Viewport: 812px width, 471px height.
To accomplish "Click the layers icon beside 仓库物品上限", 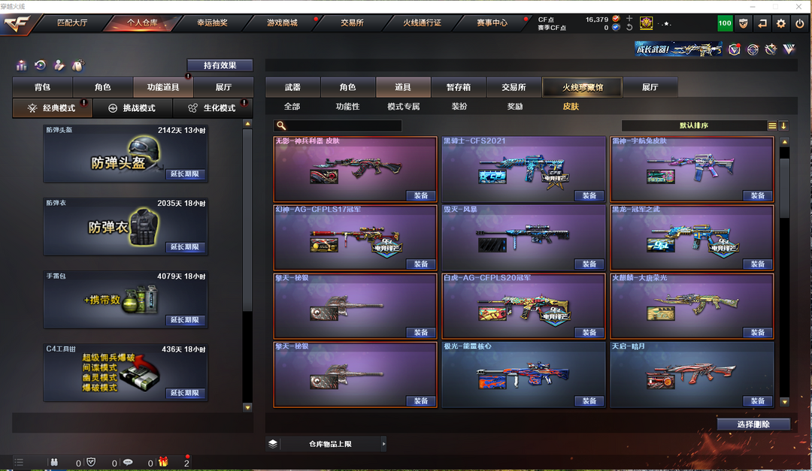I will pyautogui.click(x=273, y=443).
